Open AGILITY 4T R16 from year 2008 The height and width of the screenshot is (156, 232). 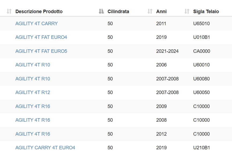(x=33, y=120)
